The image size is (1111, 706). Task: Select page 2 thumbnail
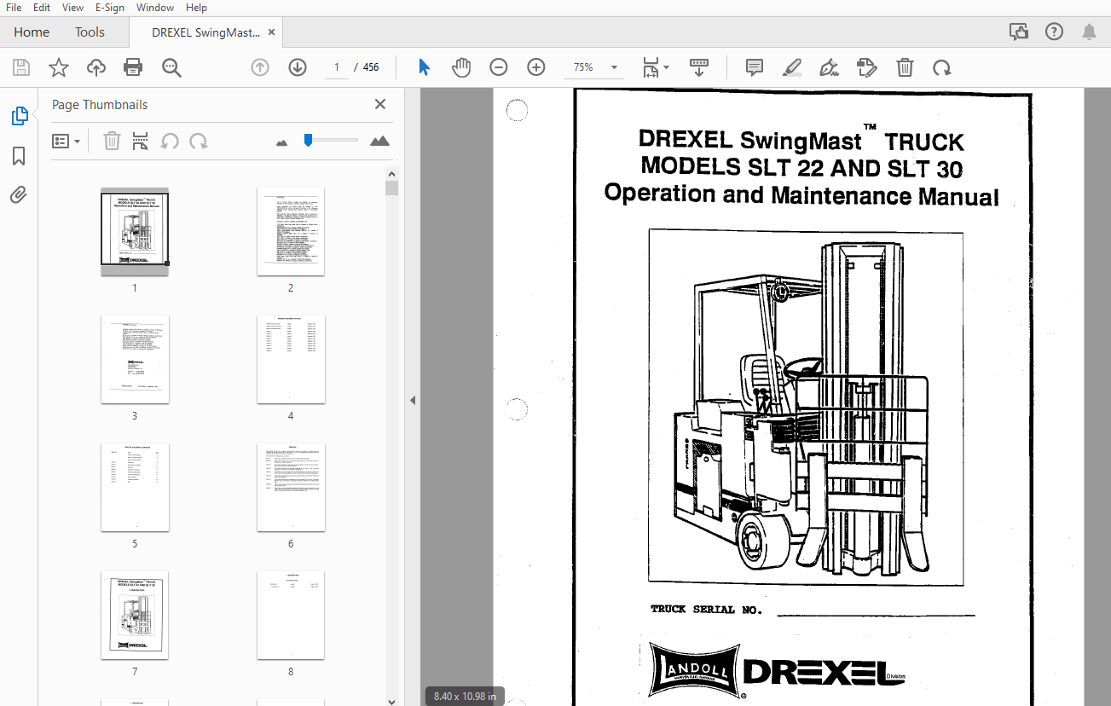[291, 231]
